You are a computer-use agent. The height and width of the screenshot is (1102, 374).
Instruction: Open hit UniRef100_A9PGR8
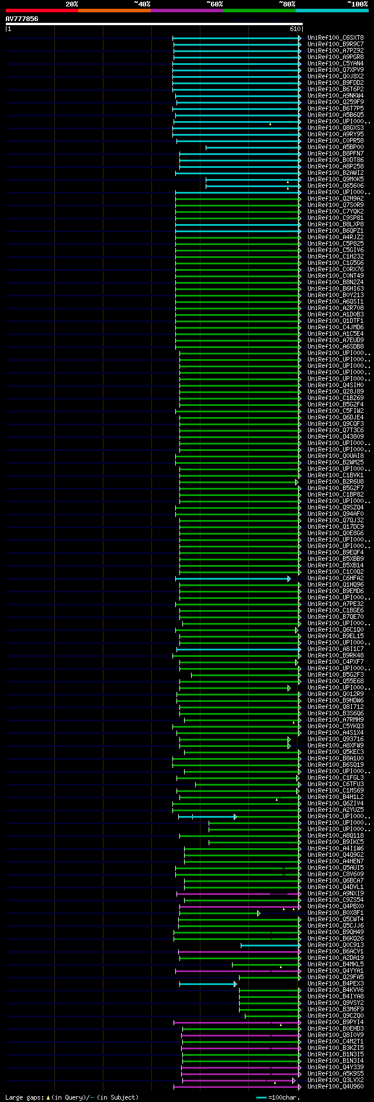coord(335,57)
